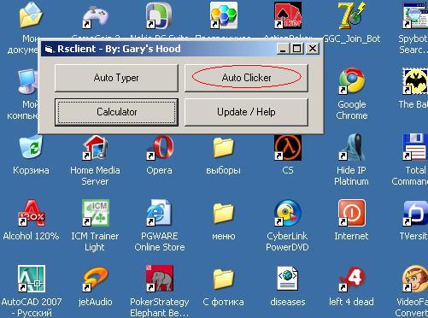
Task: Select the red poker cards icon
Action: point(288,15)
